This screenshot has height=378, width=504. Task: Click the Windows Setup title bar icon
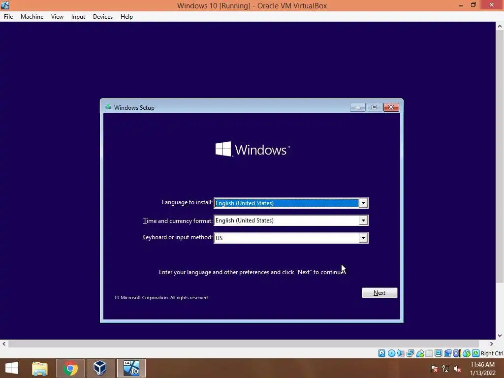point(108,107)
